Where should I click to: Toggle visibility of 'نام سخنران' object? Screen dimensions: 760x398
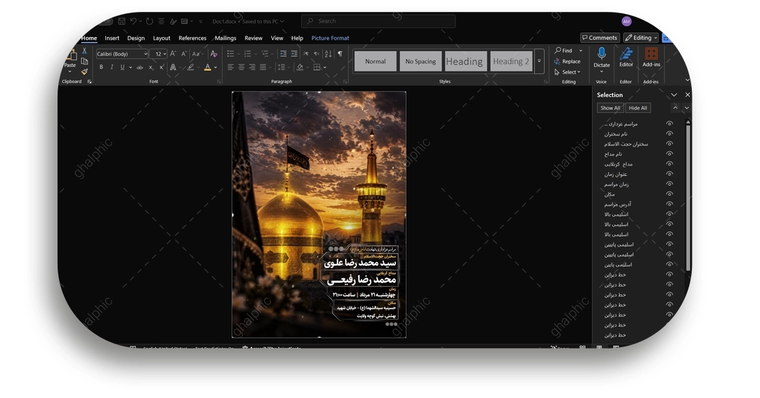click(x=669, y=134)
